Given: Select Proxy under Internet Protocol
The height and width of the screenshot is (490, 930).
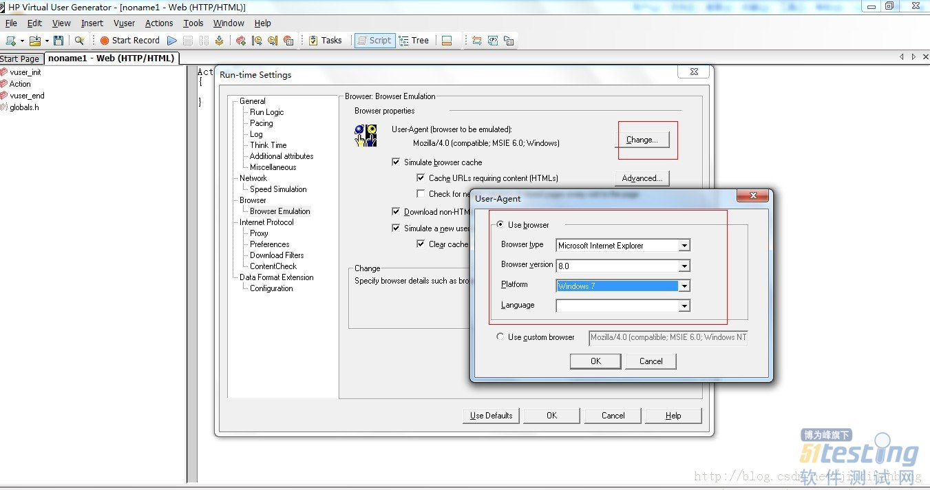Looking at the screenshot, I should coord(259,233).
